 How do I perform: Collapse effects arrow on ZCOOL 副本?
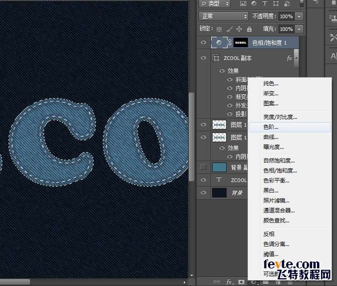tap(297, 58)
